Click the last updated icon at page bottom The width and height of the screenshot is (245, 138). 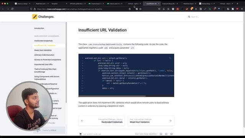pos(80,134)
